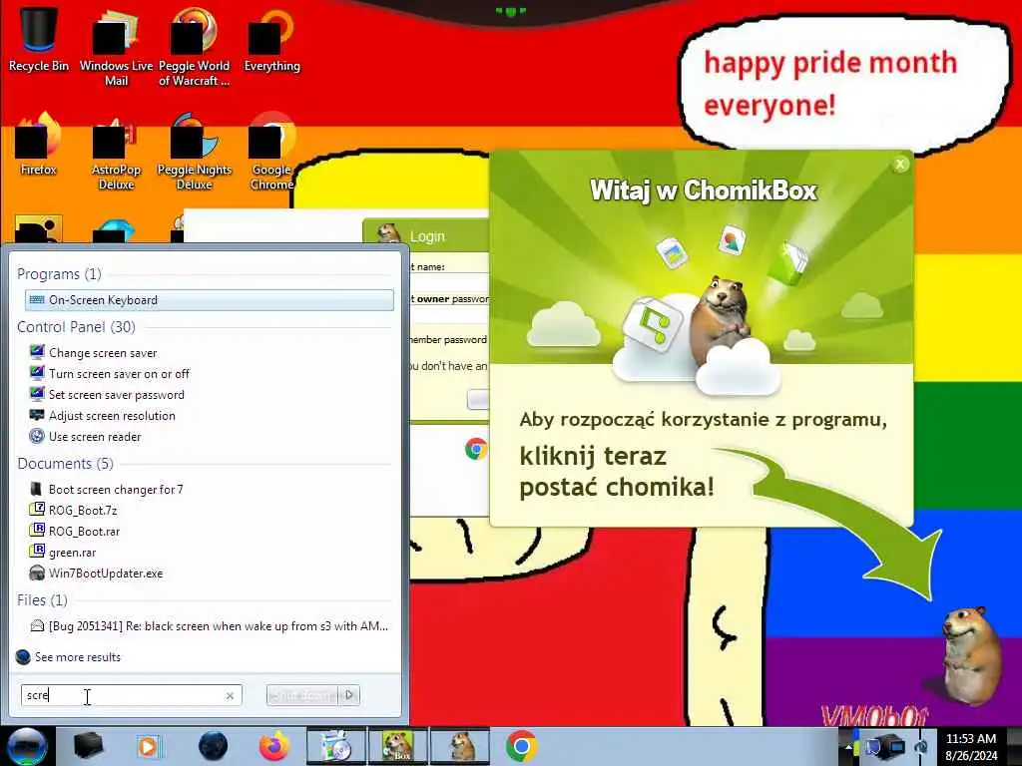Open Windows Live Mail desktop shortcut
This screenshot has height=766, width=1022.
coord(116,47)
